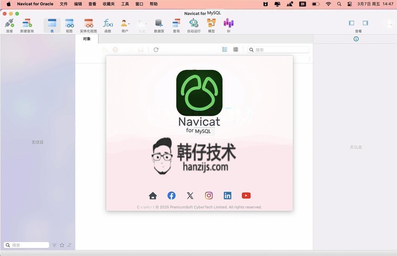Open the 数据泵 data pump tool

tap(159, 25)
